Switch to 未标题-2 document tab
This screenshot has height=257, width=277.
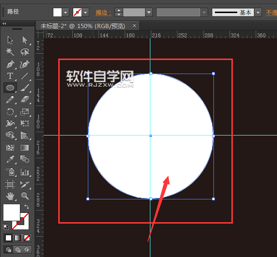(83, 26)
